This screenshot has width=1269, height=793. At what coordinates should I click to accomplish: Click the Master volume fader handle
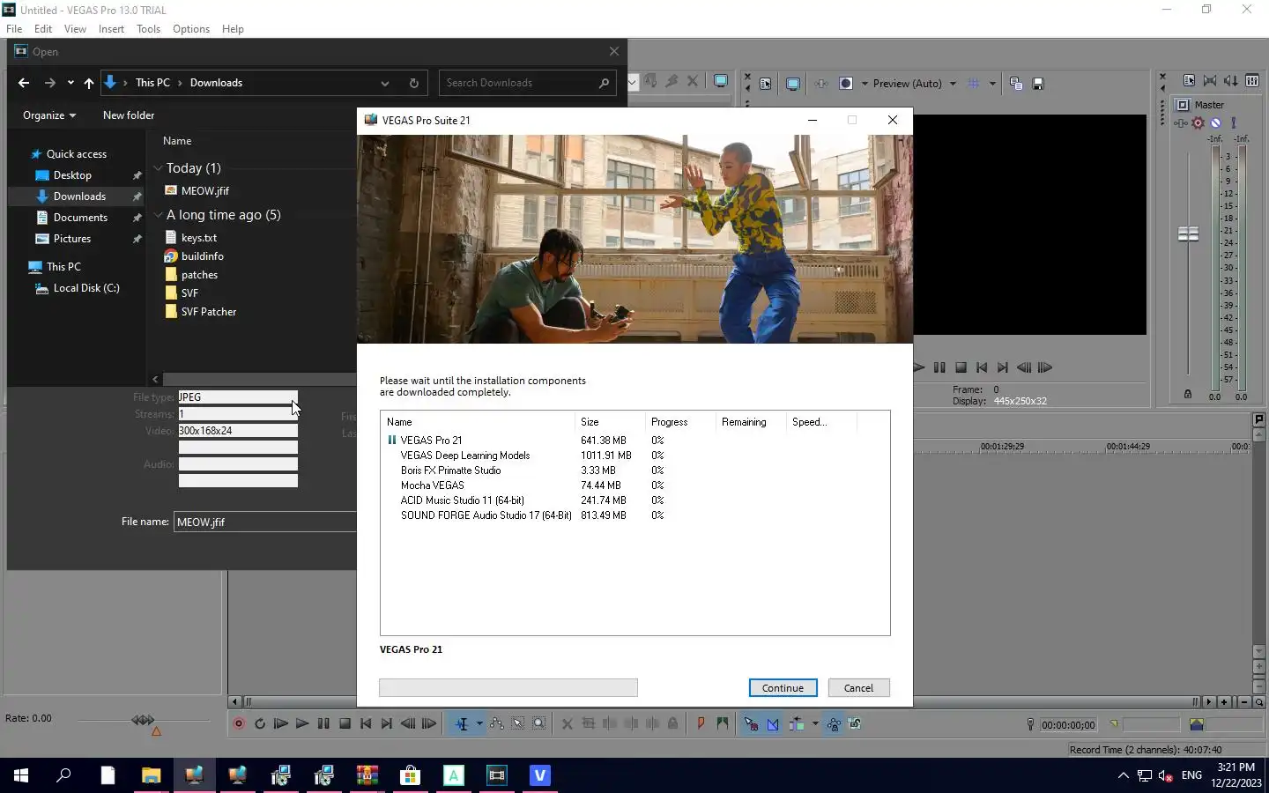1189,233
